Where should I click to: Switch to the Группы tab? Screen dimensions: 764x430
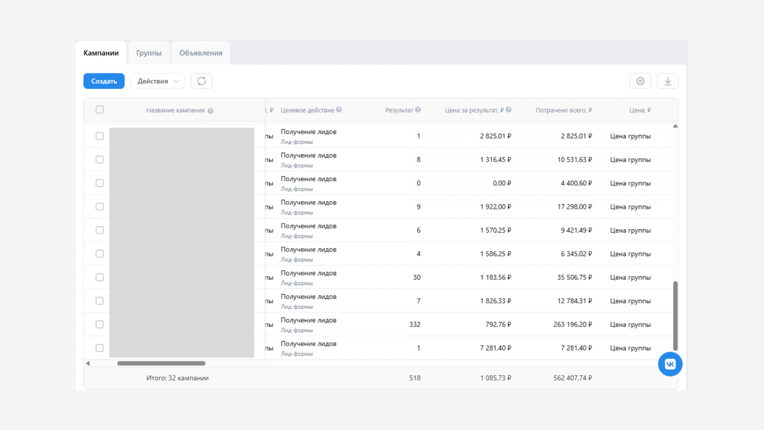149,53
